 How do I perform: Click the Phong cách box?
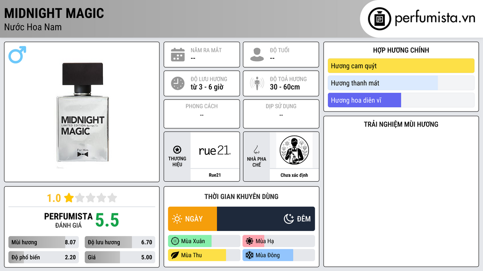coord(202,114)
